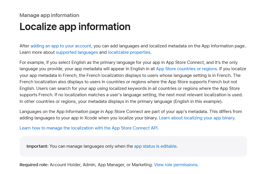Screen dimensions: 266x174
Task: Open 'Learn about localizing your app binary'
Action: (197, 118)
